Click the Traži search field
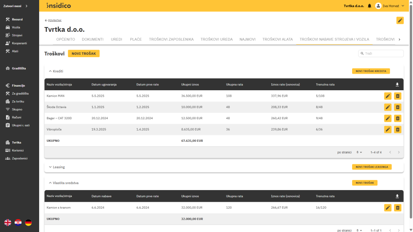 (381, 54)
